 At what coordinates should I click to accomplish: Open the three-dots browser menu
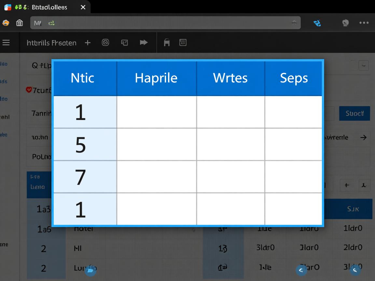click(364, 23)
